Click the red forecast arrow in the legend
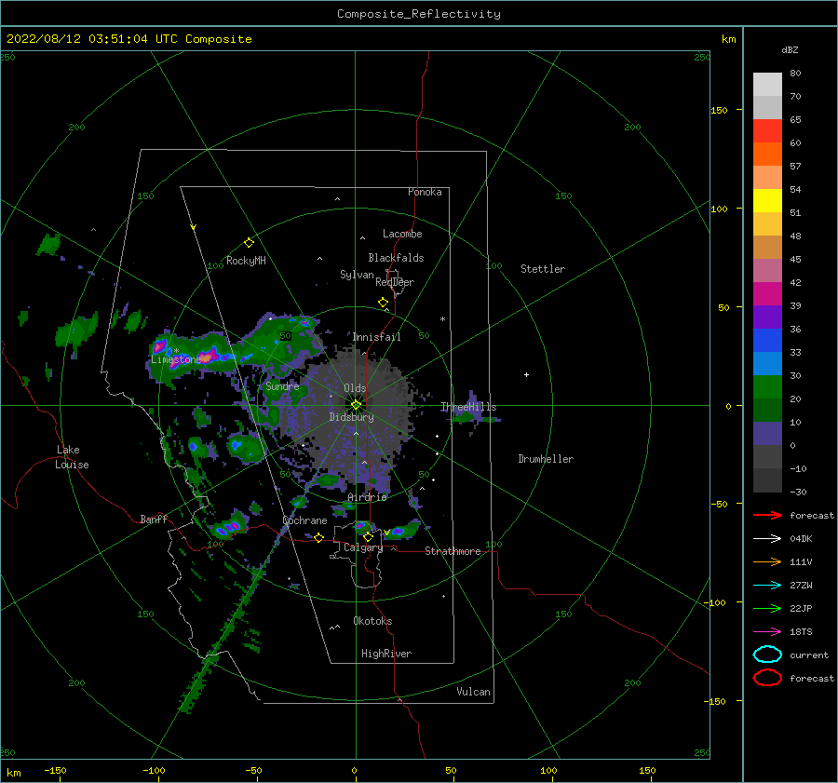The width and height of the screenshot is (838, 783). [x=767, y=515]
